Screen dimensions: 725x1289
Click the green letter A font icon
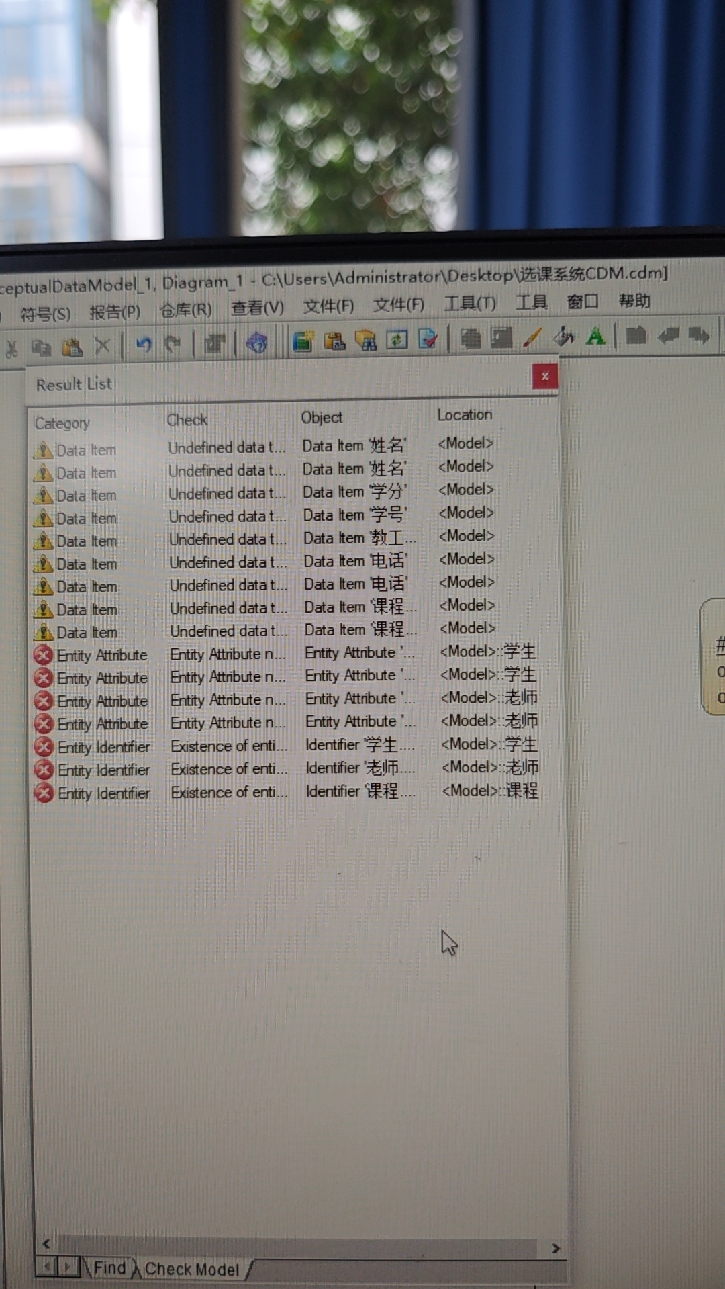click(595, 336)
